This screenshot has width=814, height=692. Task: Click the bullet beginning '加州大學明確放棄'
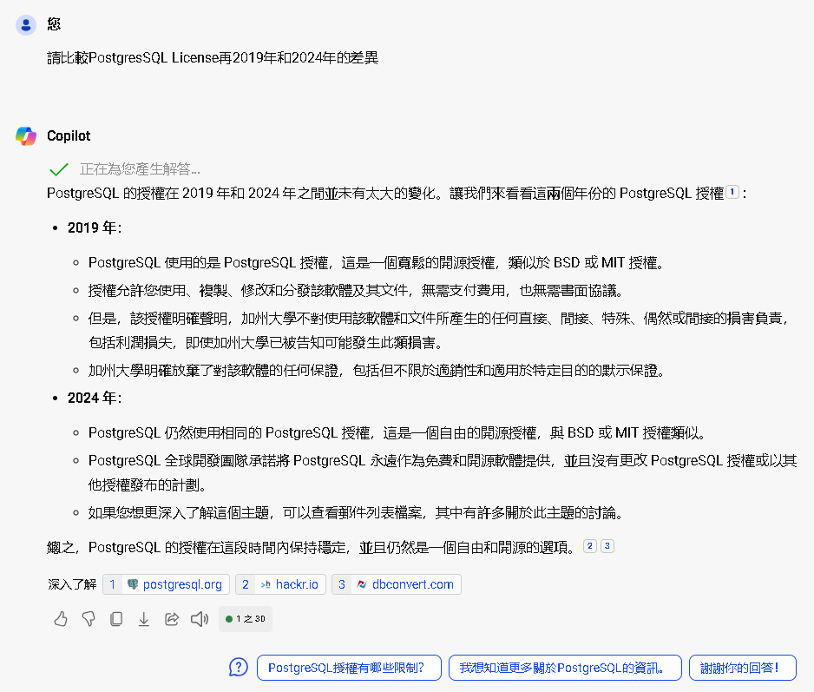tap(377, 371)
